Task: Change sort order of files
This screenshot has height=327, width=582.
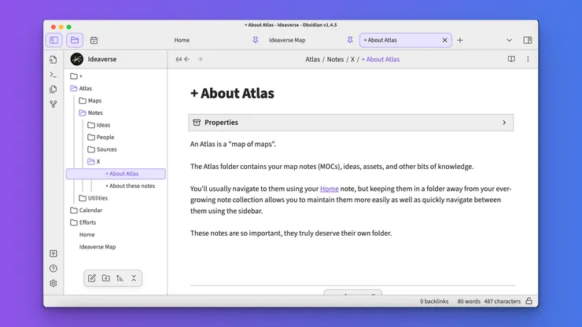Action: coord(120,278)
